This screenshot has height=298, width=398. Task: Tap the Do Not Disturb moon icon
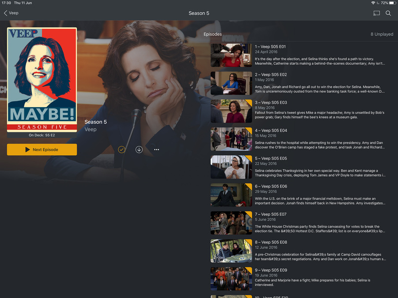tap(378, 3)
